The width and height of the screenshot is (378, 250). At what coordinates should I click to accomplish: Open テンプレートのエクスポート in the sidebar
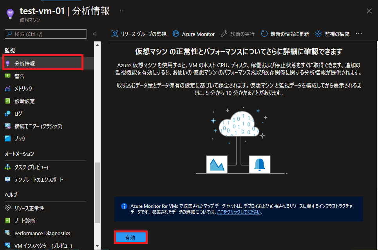click(38, 180)
